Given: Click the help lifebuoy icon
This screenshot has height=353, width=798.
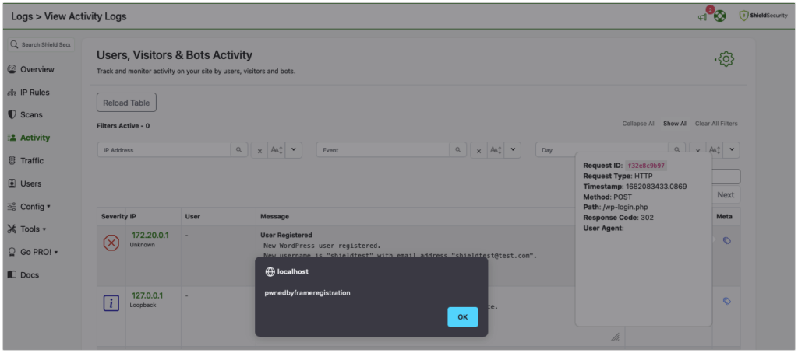Looking at the screenshot, I should pyautogui.click(x=720, y=16).
